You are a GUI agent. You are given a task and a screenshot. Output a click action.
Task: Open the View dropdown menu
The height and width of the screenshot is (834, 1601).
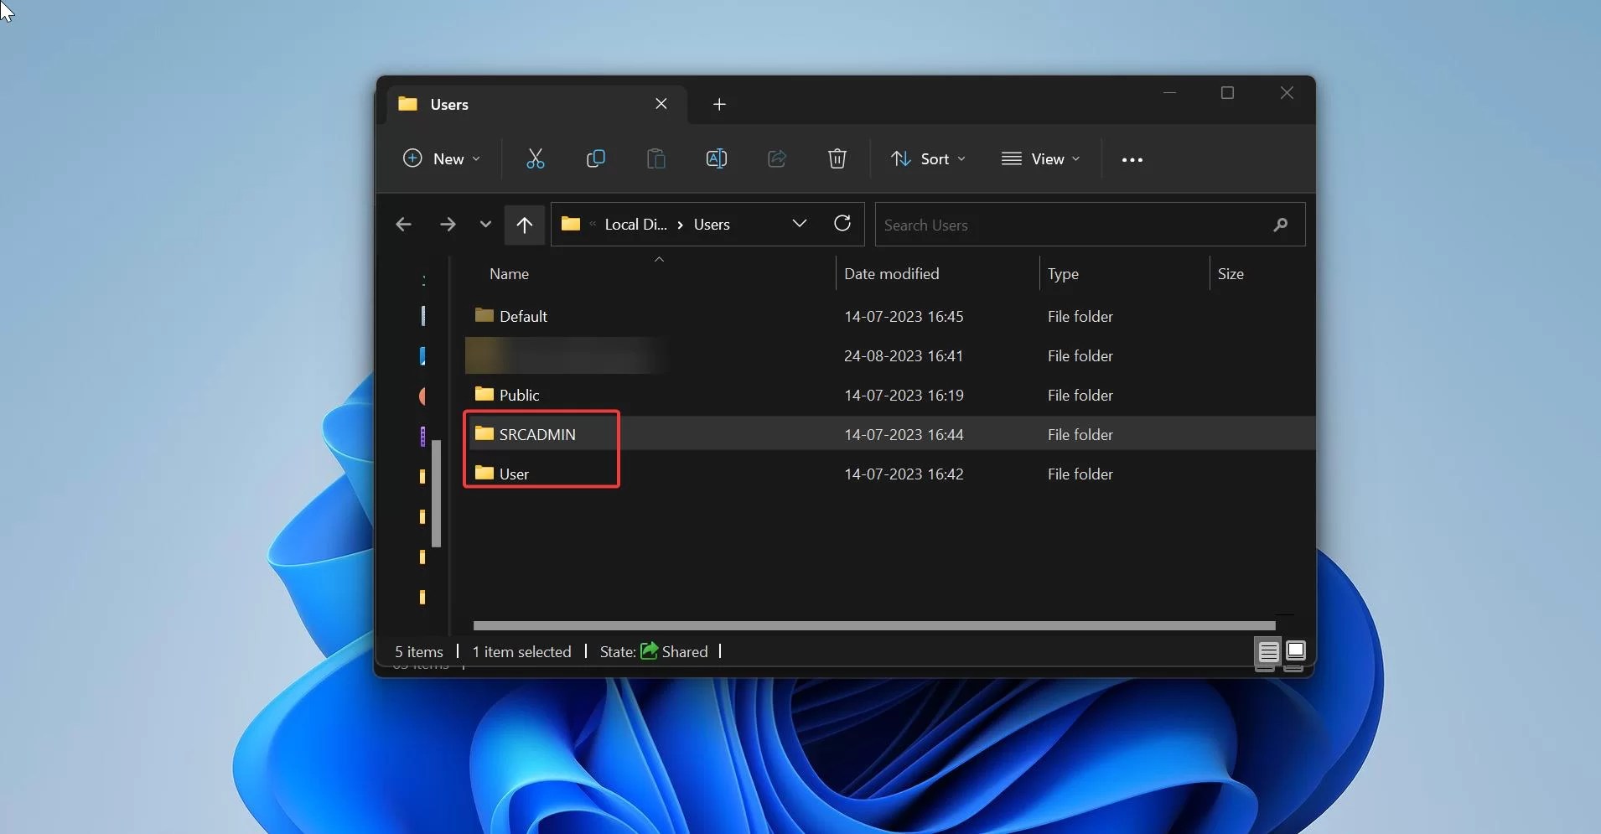tap(1041, 158)
